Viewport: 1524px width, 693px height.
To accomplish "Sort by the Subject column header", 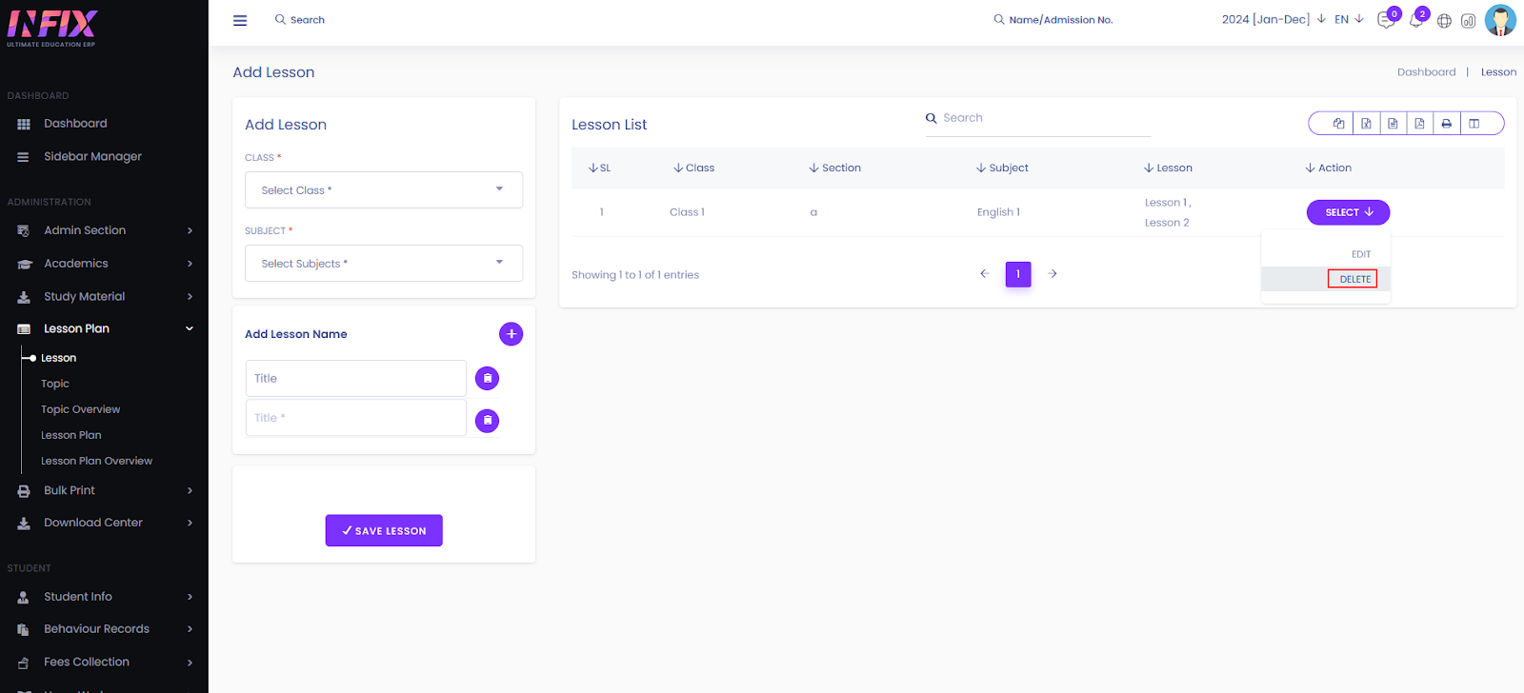I will coord(1002,168).
